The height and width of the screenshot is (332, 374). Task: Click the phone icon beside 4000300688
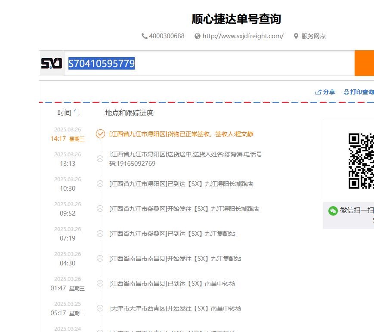(144, 36)
